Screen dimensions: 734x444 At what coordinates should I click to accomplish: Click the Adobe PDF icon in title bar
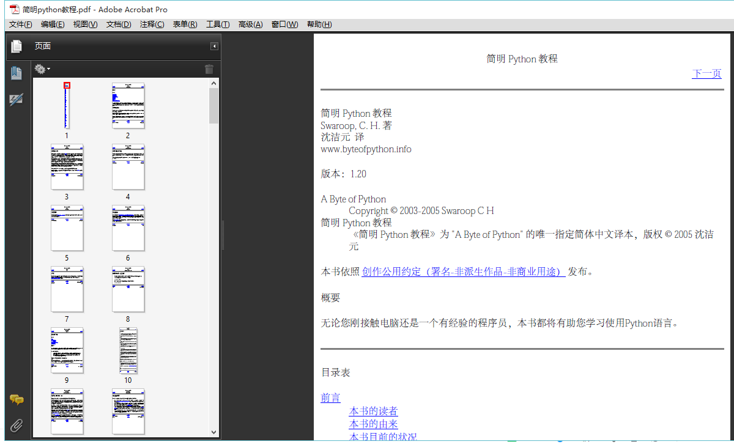15,9
